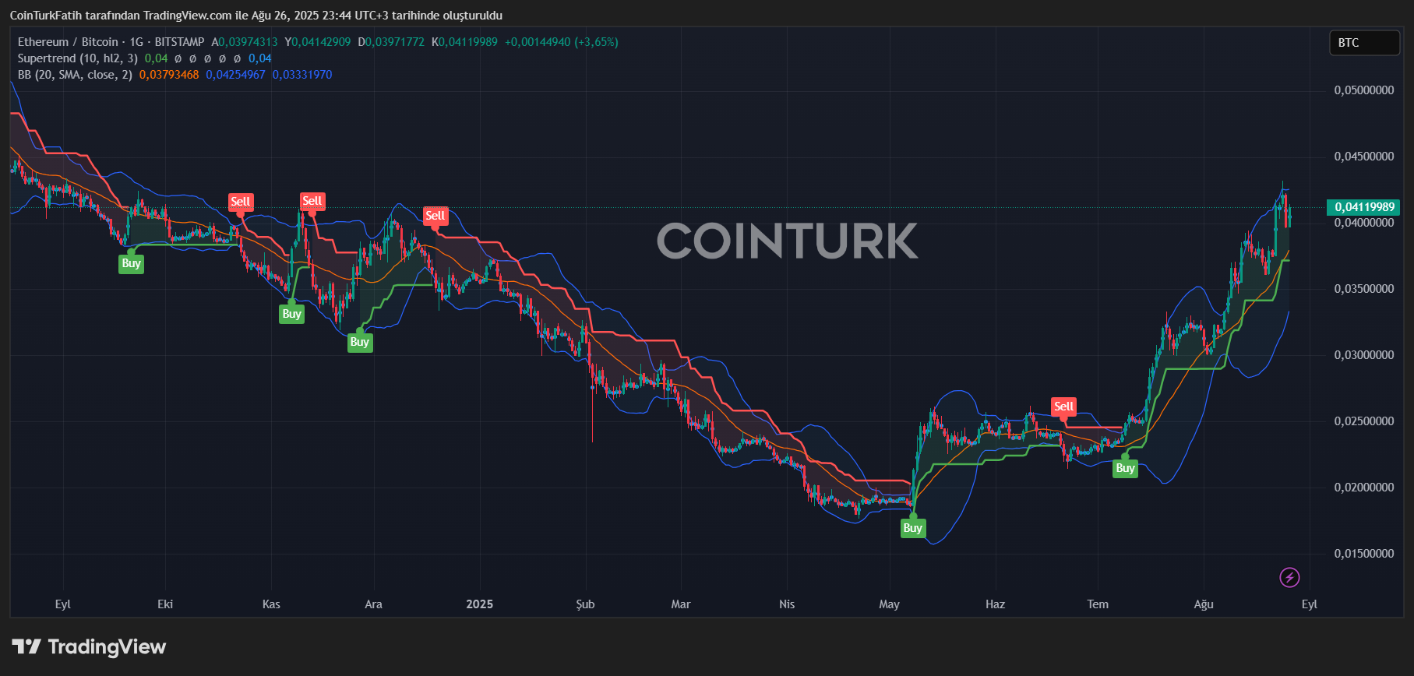Click the TradingView wordmark link

[x=107, y=646]
